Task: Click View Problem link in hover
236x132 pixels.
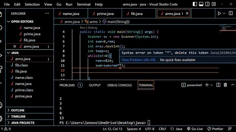Action: pyautogui.click(x=139, y=60)
